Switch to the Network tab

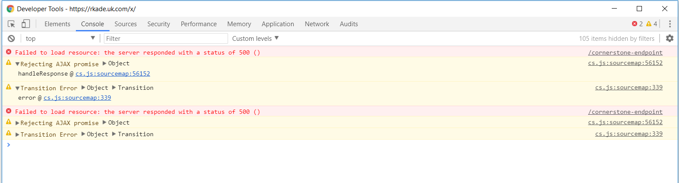click(316, 24)
